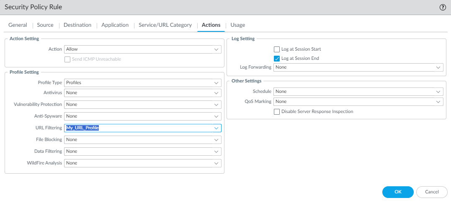Expand the WildFire Analysis dropdown
This screenshot has height=203, width=451.
(x=142, y=163)
